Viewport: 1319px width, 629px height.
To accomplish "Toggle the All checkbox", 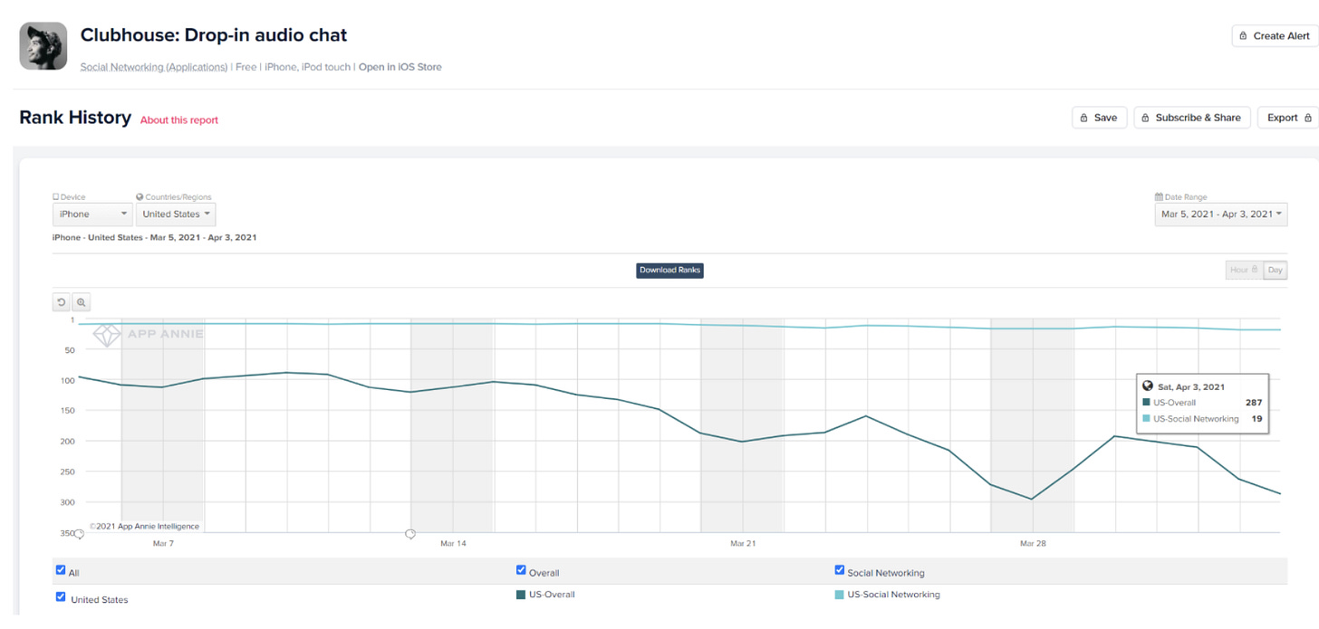I will click(x=61, y=570).
